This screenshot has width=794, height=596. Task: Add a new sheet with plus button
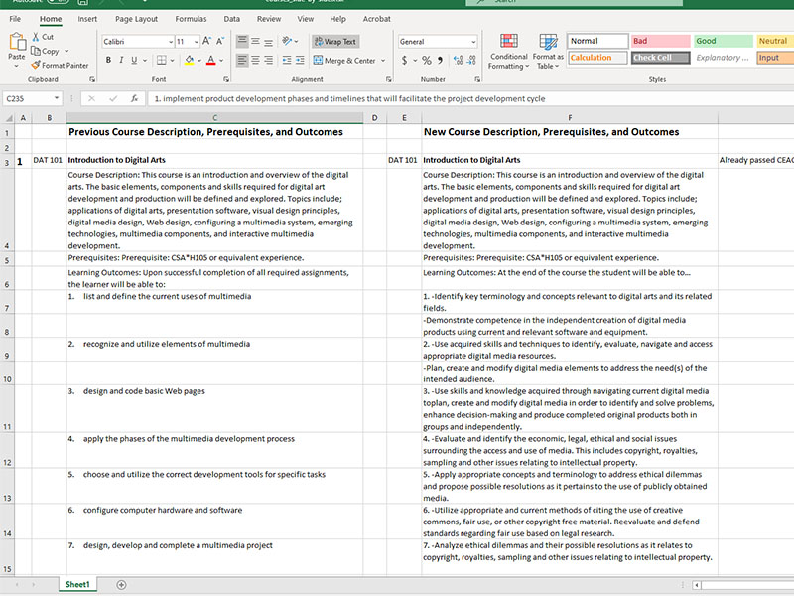pos(121,585)
